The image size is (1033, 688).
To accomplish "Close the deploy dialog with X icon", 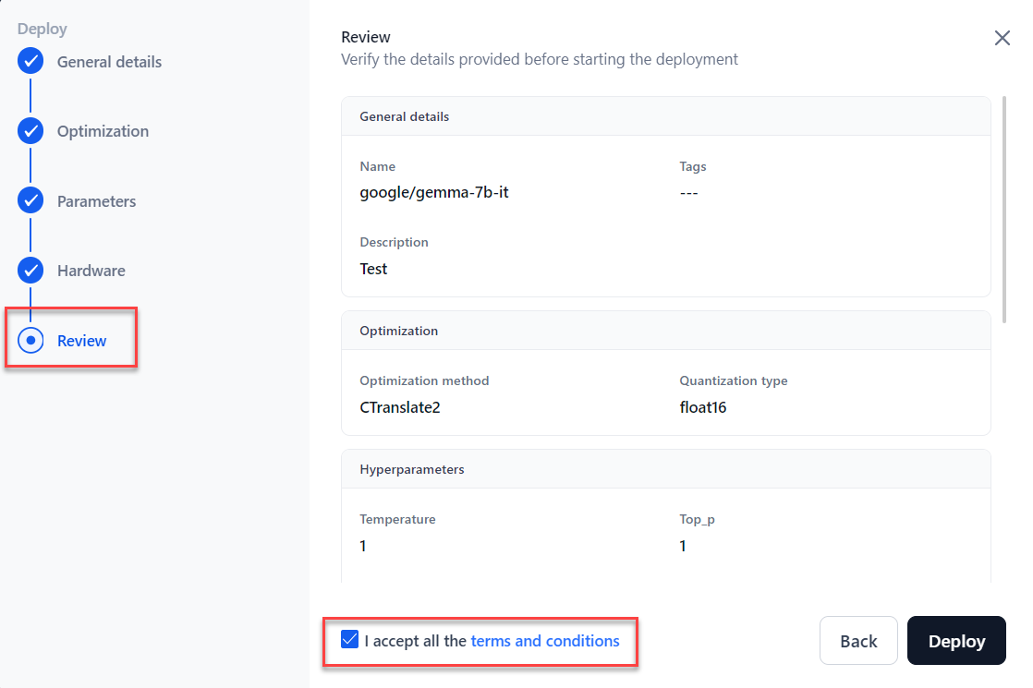I will click(1002, 38).
